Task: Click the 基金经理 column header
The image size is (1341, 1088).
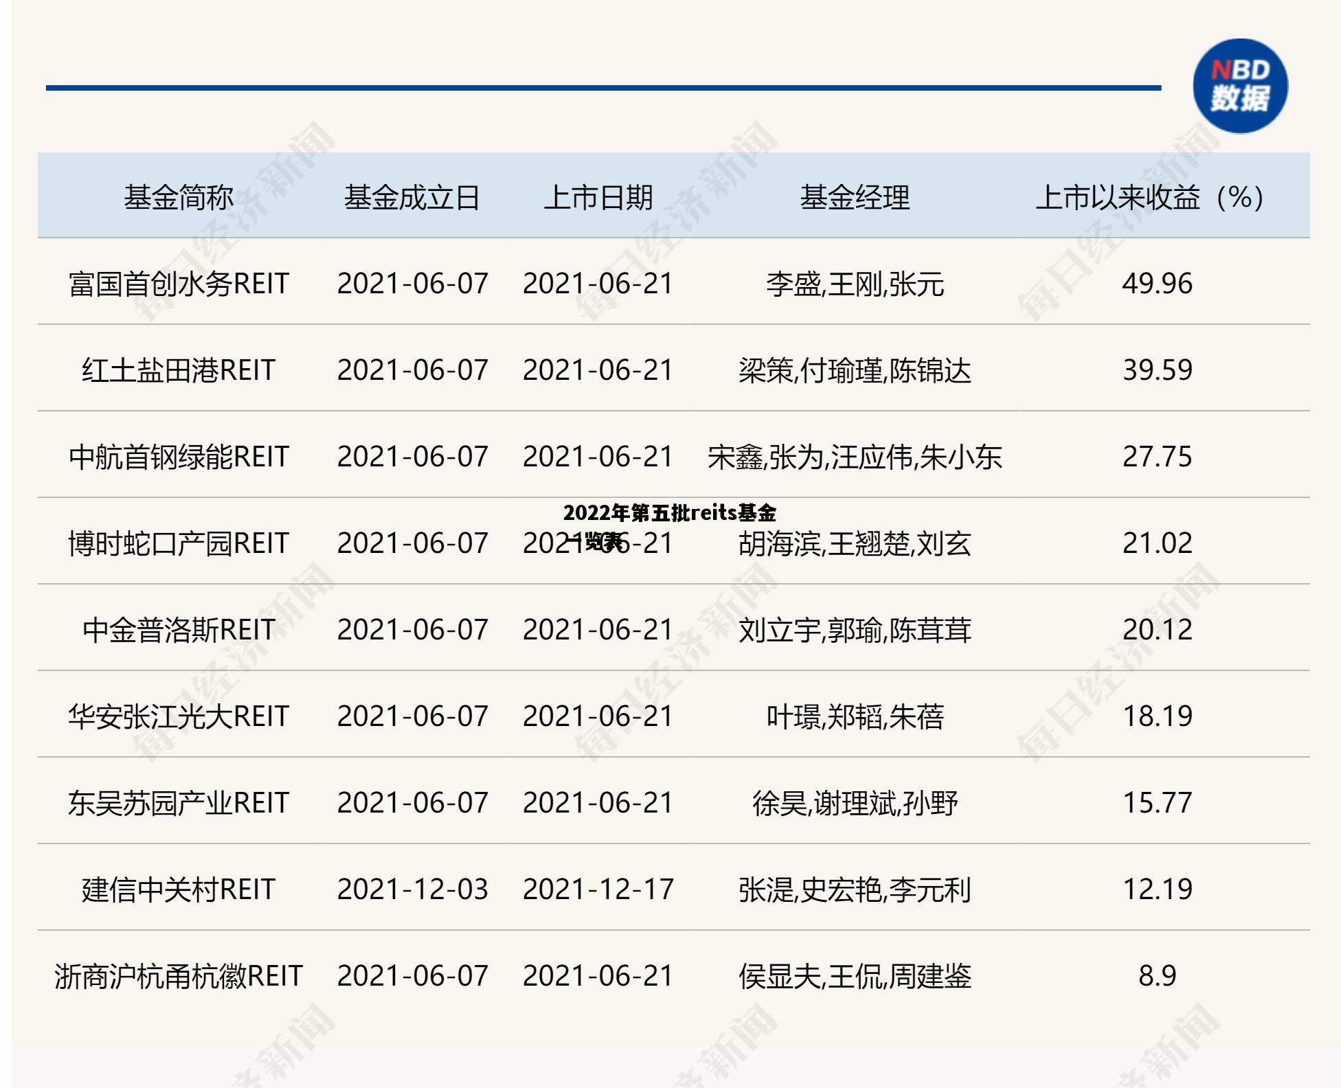Action: pos(855,198)
